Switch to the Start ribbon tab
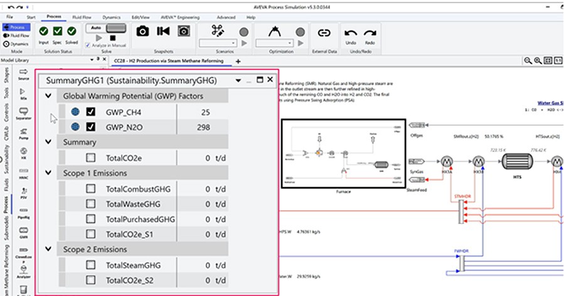The height and width of the screenshot is (296, 564). 31,17
